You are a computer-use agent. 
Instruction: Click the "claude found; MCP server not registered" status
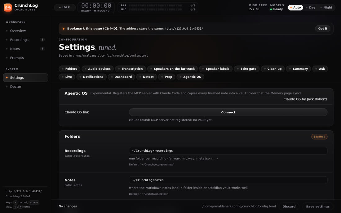pos(171,120)
